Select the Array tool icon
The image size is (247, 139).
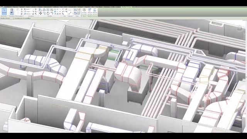(x=55, y=12)
